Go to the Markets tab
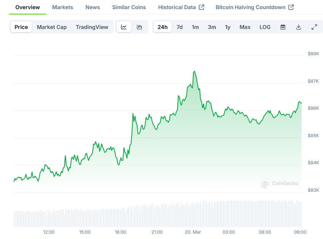The width and height of the screenshot is (323, 239). click(63, 7)
